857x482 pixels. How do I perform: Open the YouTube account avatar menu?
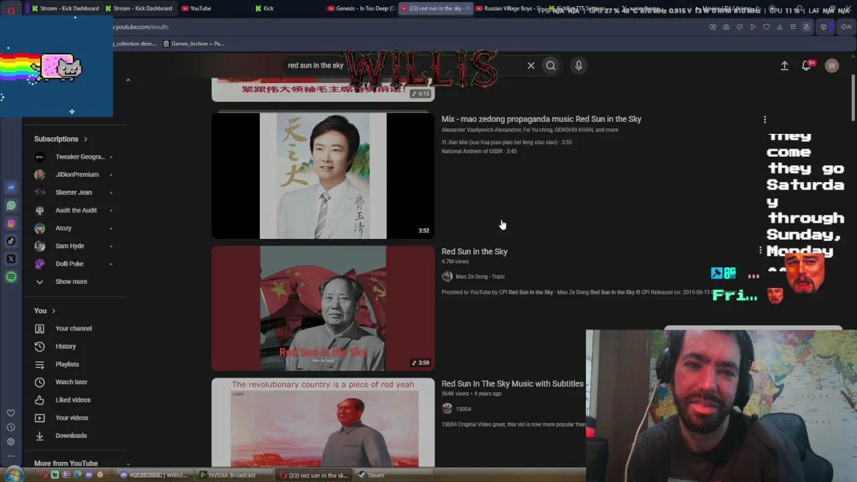832,66
